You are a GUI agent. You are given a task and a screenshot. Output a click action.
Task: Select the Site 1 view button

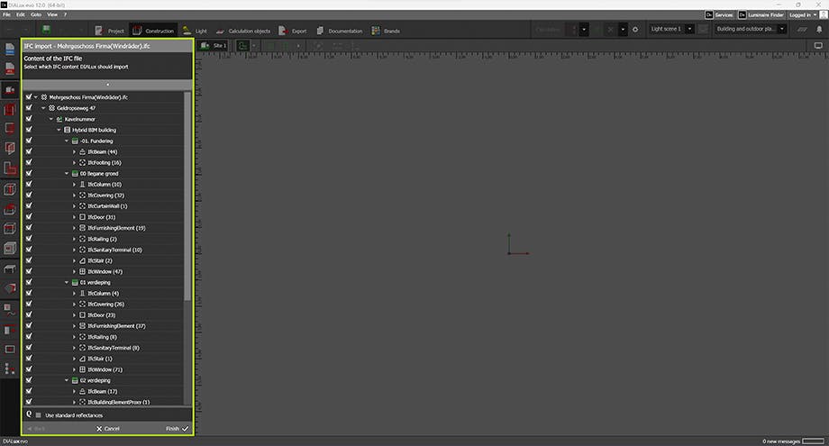tap(214, 46)
